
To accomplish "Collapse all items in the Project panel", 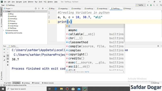I will [x=39, y=8].
